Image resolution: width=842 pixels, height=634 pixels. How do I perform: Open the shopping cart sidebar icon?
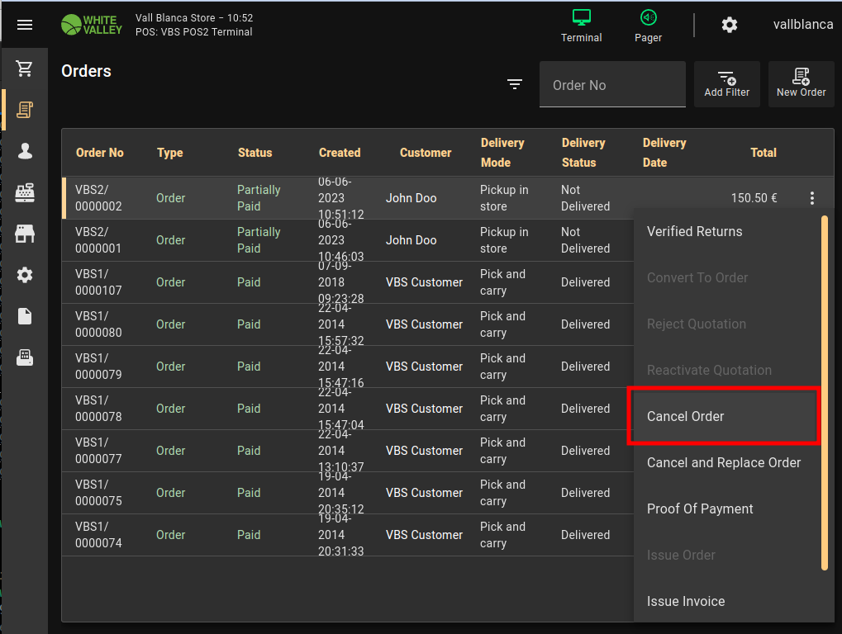click(25, 69)
